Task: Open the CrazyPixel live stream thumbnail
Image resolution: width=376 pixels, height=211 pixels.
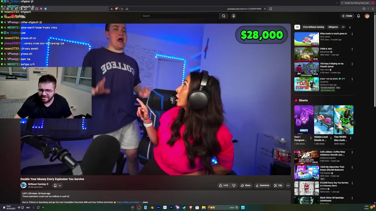Action: pyautogui.click(x=306, y=84)
